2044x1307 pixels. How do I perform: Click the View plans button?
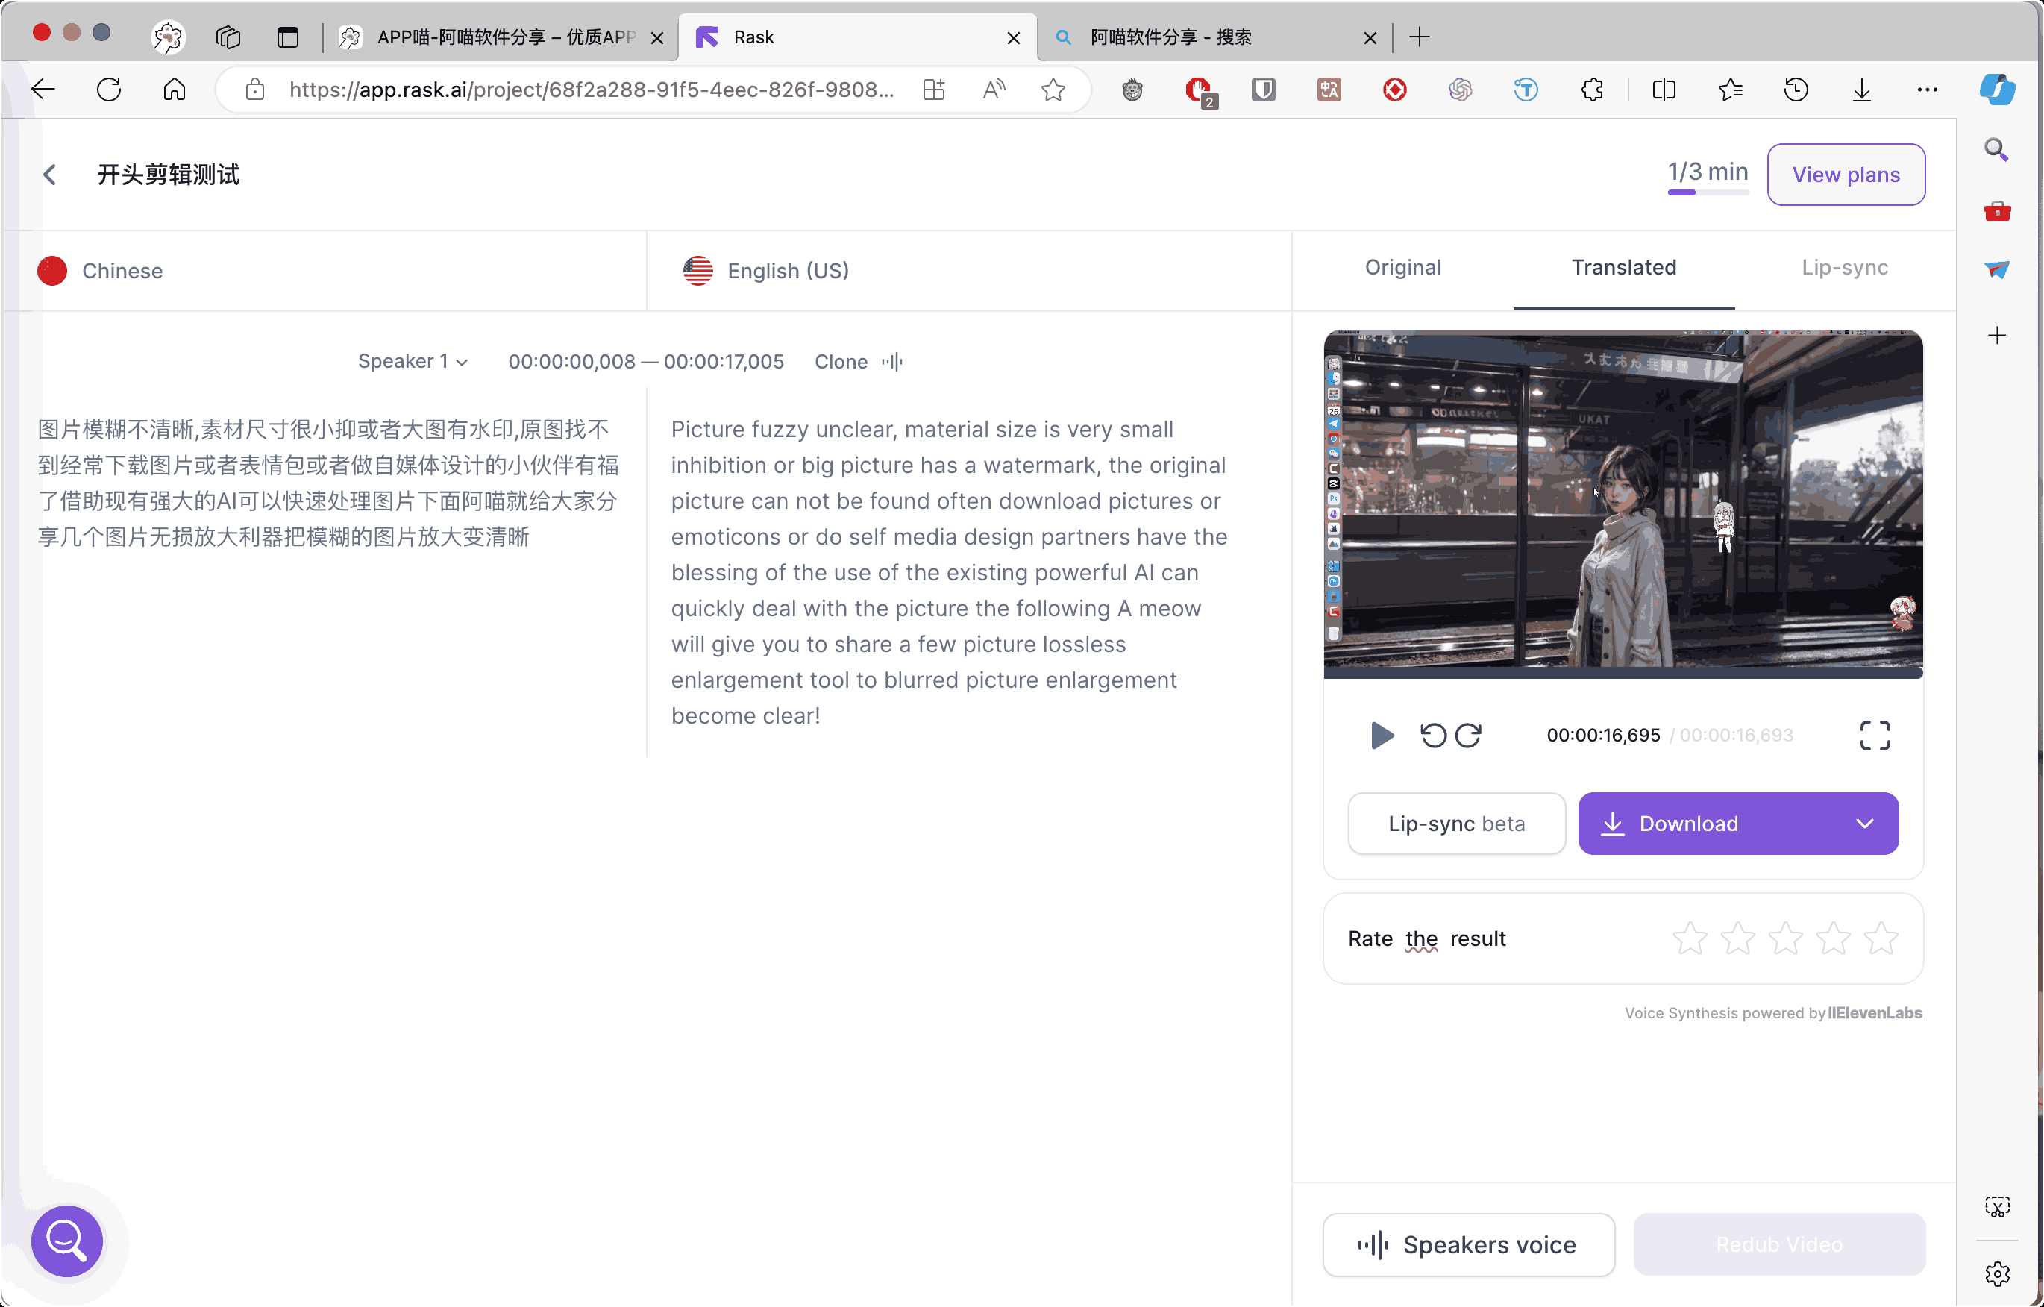click(x=1846, y=174)
